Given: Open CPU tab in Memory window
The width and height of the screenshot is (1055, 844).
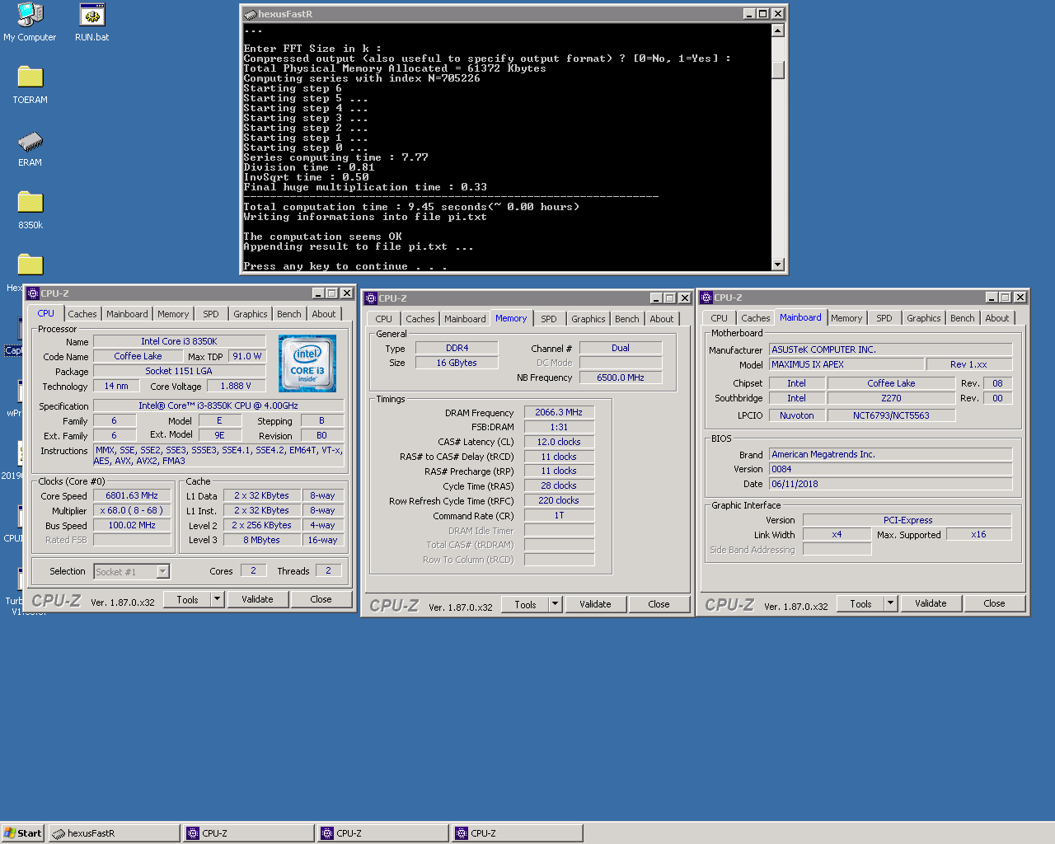Looking at the screenshot, I should (x=384, y=319).
